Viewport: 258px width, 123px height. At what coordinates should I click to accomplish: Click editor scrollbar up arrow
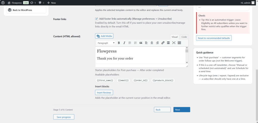pyautogui.click(x=187, y=48)
